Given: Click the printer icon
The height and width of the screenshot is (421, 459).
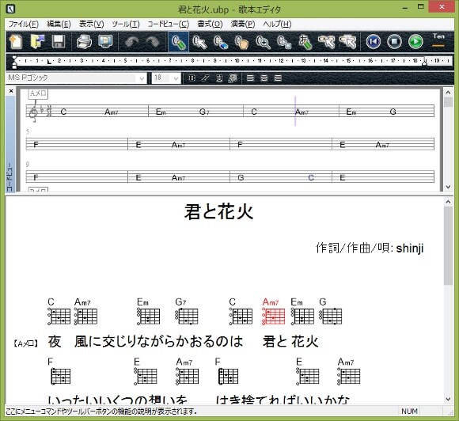Looking at the screenshot, I should click(x=84, y=42).
